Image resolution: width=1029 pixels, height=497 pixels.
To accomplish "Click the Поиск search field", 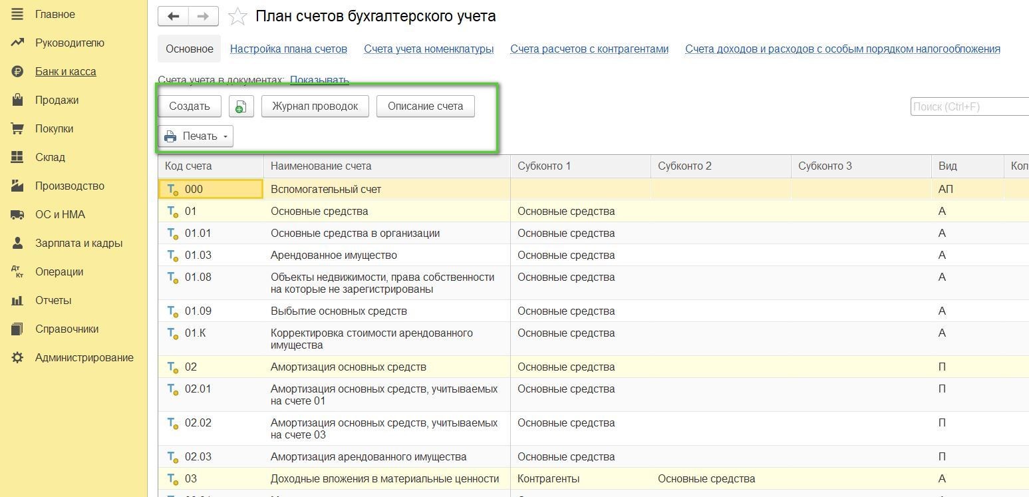I will click(968, 106).
